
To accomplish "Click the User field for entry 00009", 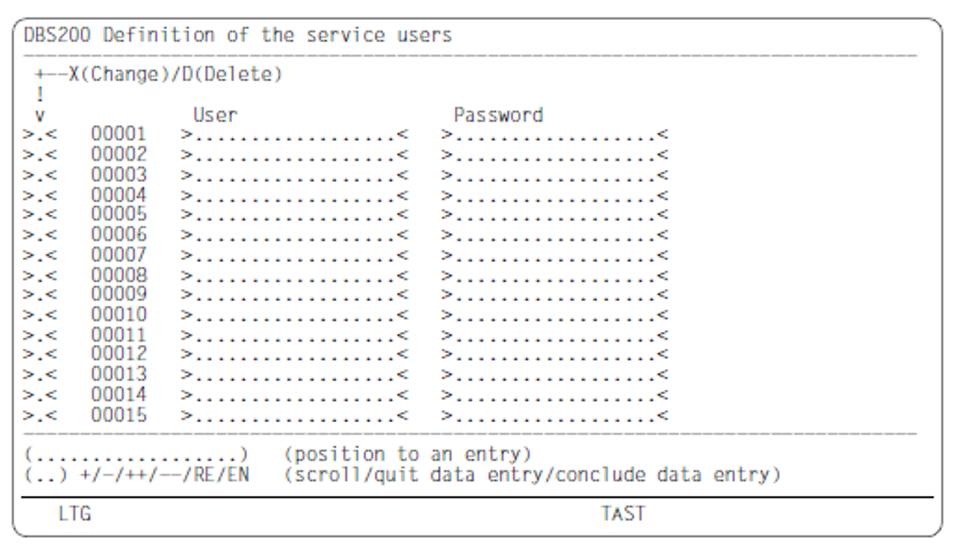I will pos(294,294).
